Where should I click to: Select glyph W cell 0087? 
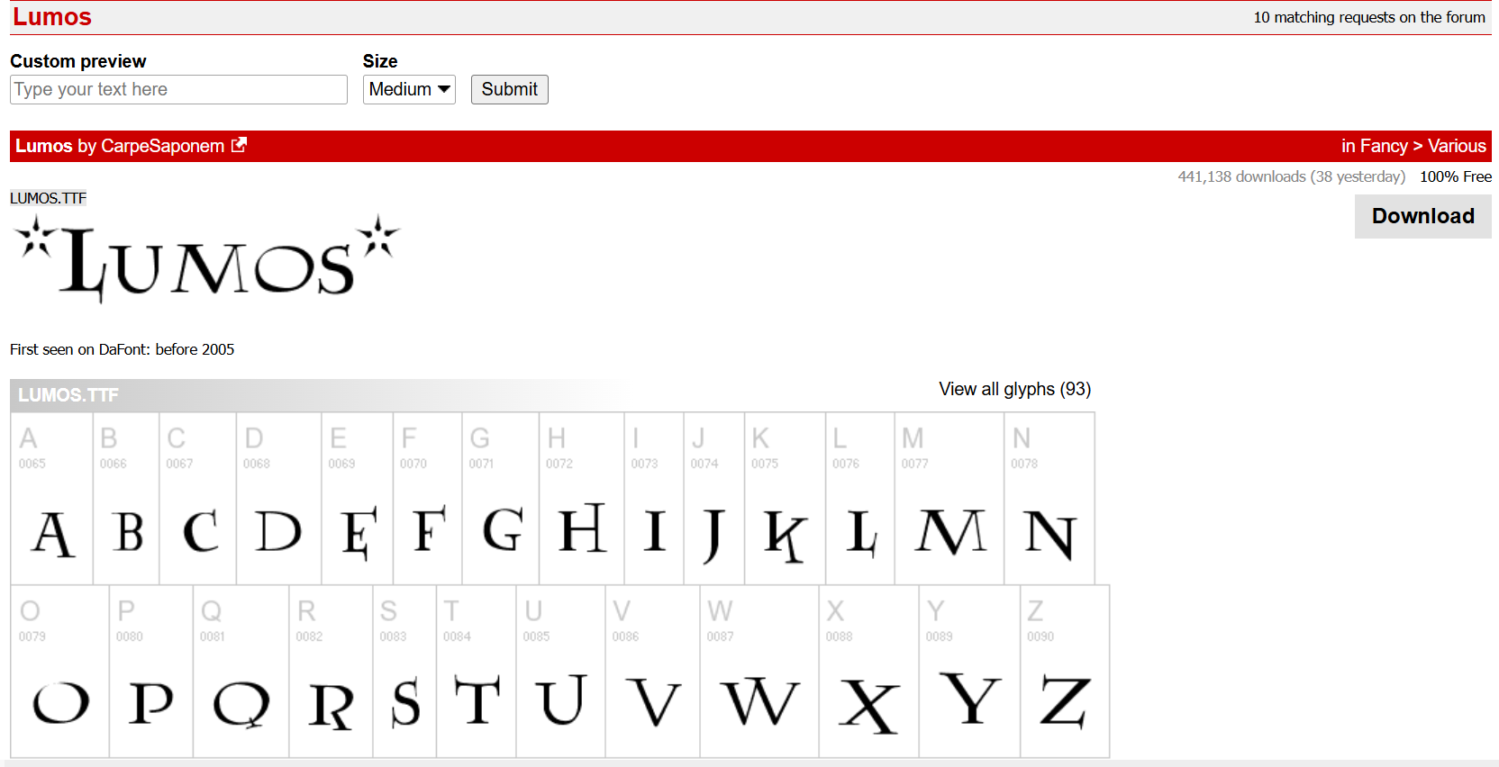pos(759,672)
